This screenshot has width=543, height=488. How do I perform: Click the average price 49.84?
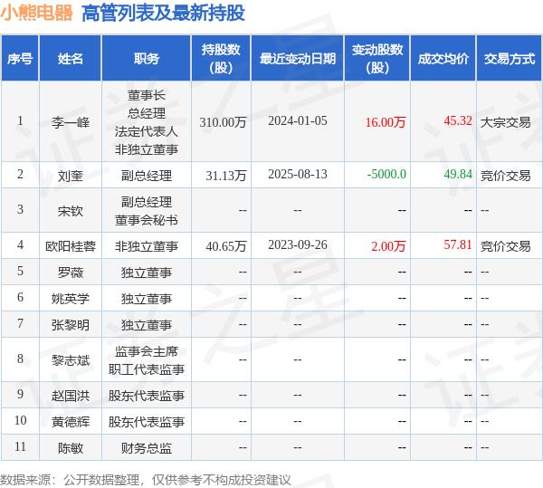point(458,174)
